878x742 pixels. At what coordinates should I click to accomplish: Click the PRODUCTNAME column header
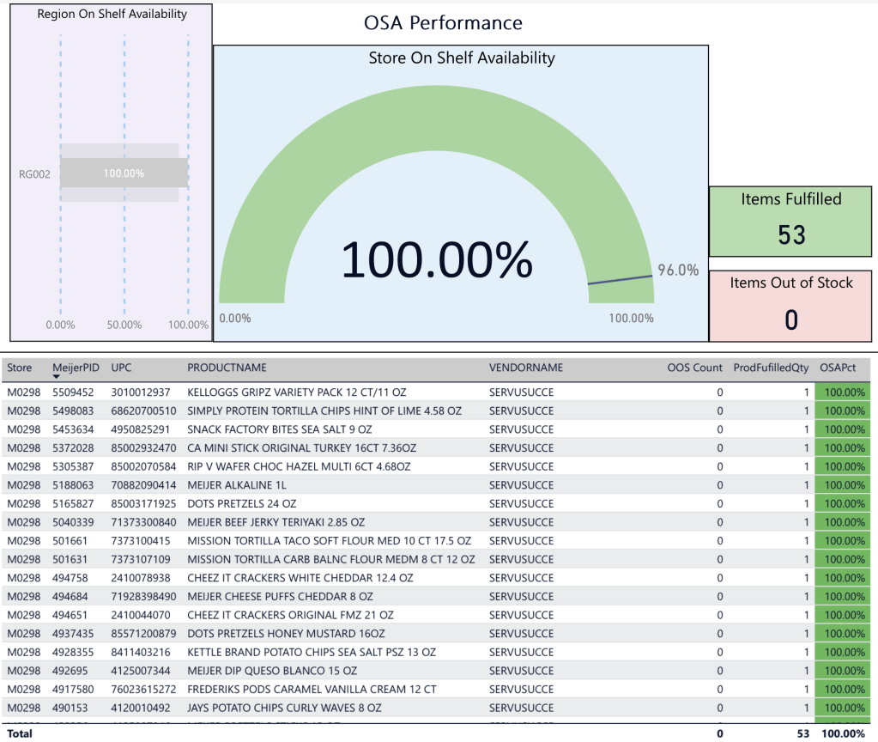pos(227,368)
